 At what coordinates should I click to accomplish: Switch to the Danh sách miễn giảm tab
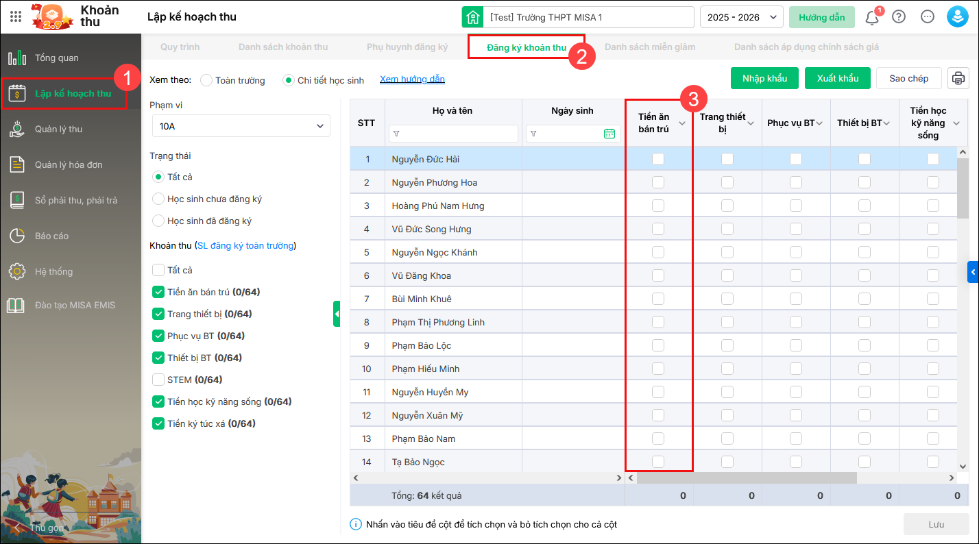pyautogui.click(x=649, y=47)
